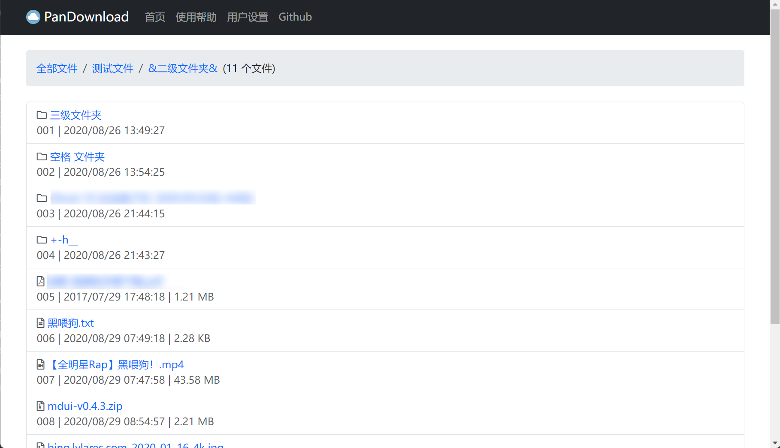Open the 【全明星Rap】黑喂狗！.mp4 file
Viewport: 780px width, 448px height.
pos(116,364)
